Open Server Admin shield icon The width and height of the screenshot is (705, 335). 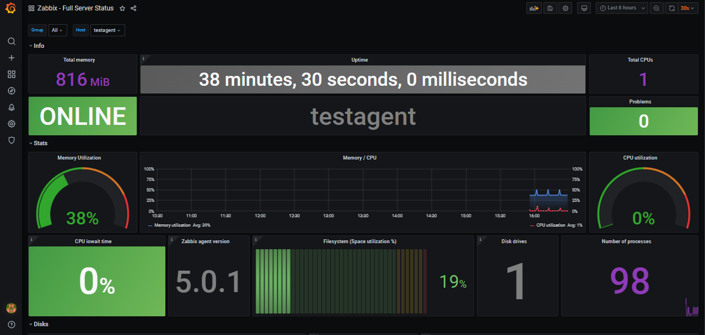[12, 140]
